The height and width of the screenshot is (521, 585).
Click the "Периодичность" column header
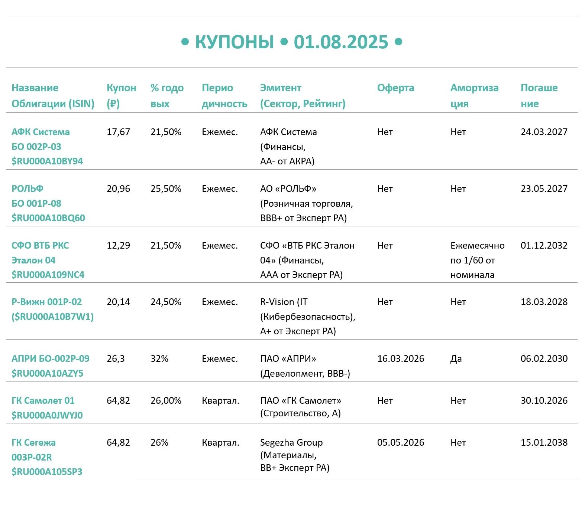[224, 96]
